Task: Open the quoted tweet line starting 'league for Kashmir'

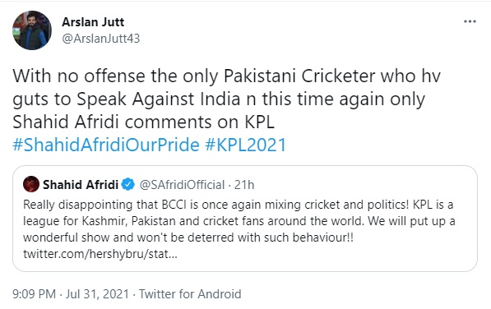Action: (x=239, y=221)
